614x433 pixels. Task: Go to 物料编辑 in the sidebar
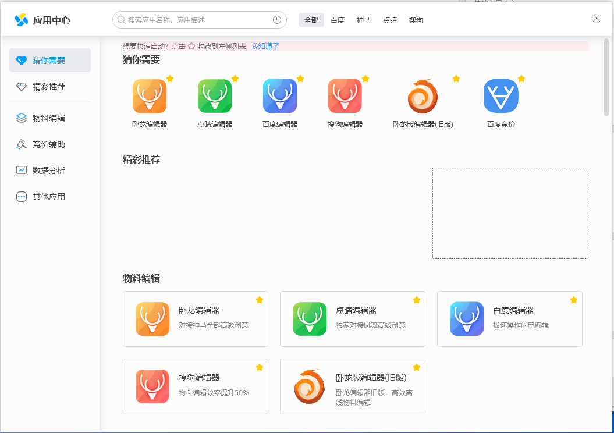tap(50, 118)
